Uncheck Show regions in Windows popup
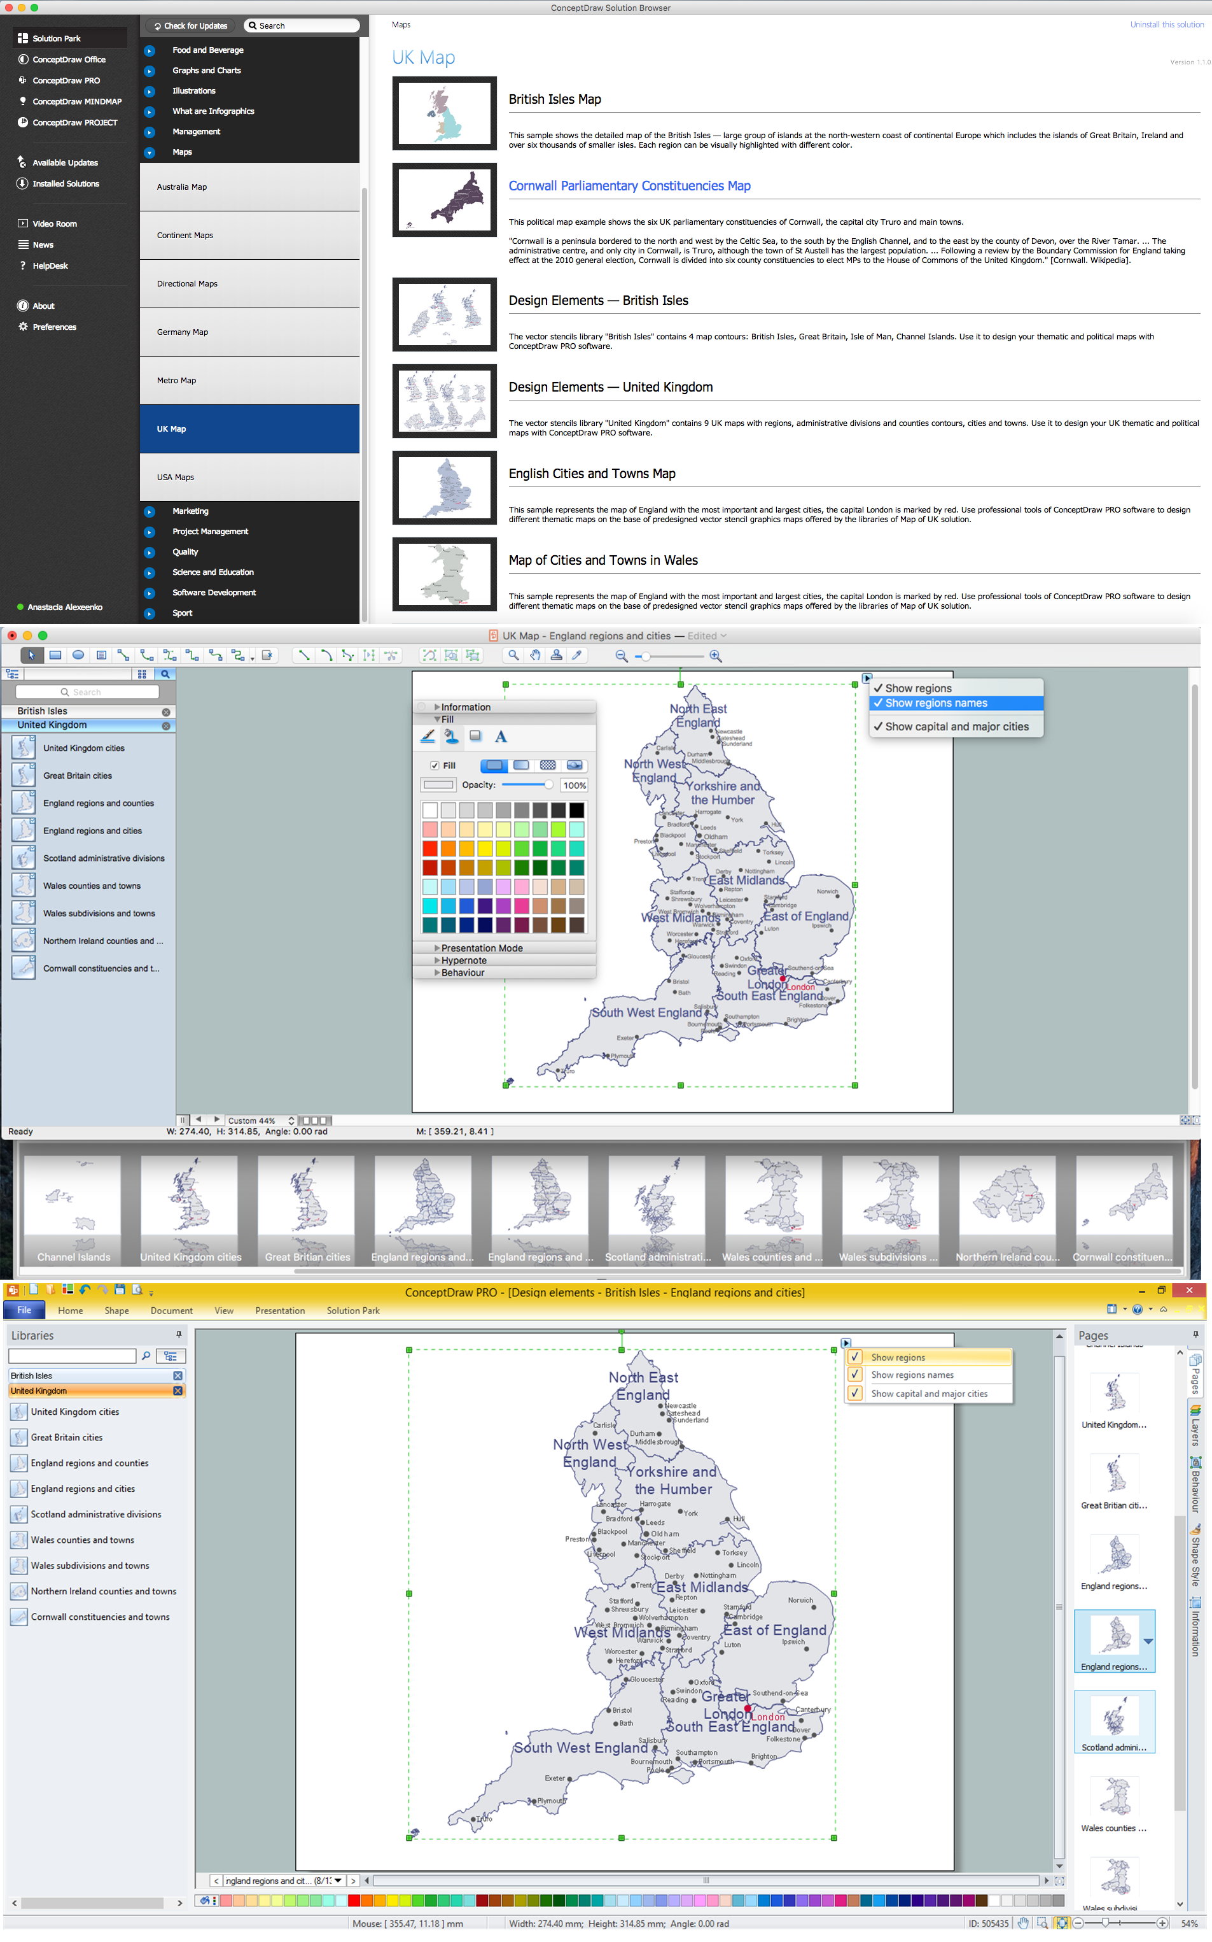This screenshot has width=1212, height=1942. pos(855,1357)
